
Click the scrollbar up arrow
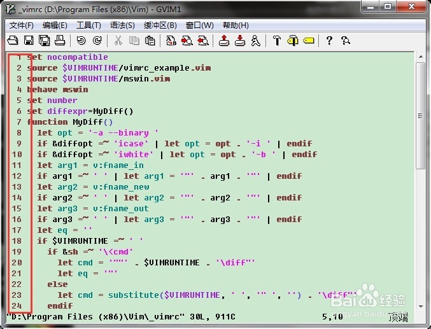(x=421, y=57)
